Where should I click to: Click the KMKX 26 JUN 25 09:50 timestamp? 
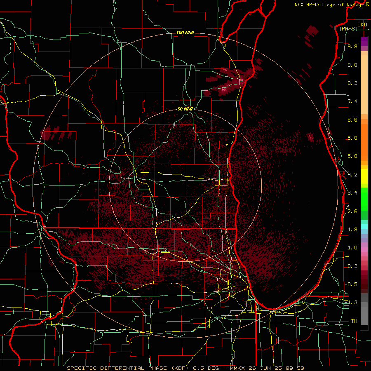(267, 368)
